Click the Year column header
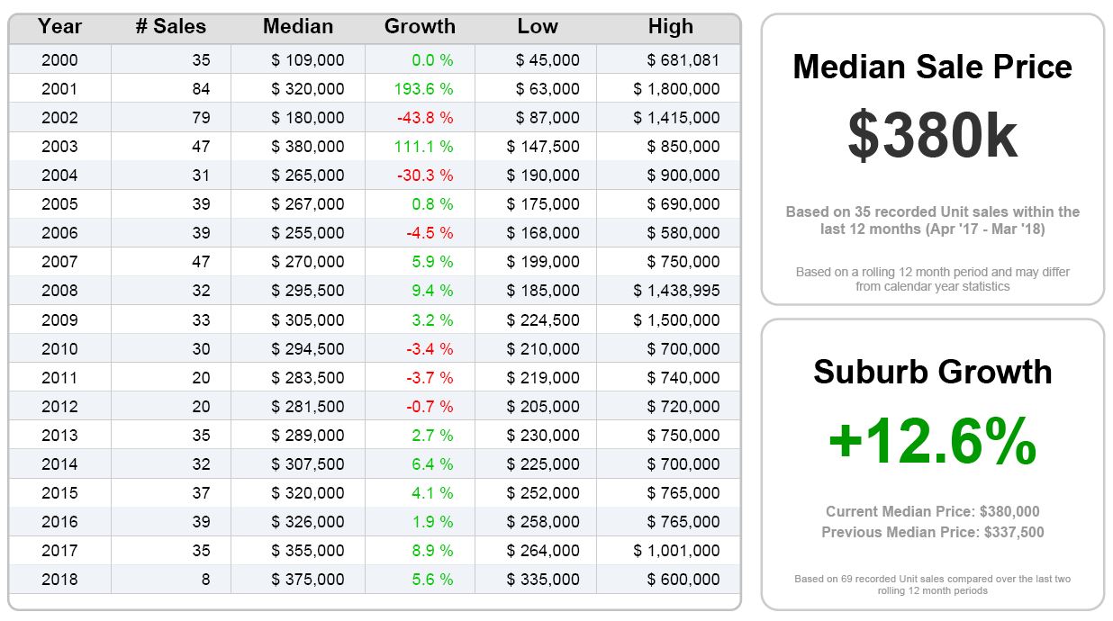 point(59,27)
